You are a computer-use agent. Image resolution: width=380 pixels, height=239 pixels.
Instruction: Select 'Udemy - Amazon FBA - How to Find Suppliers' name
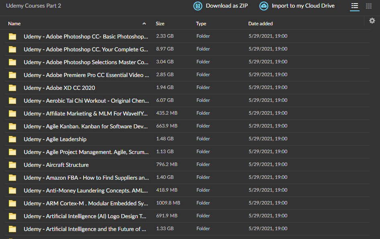(x=86, y=178)
